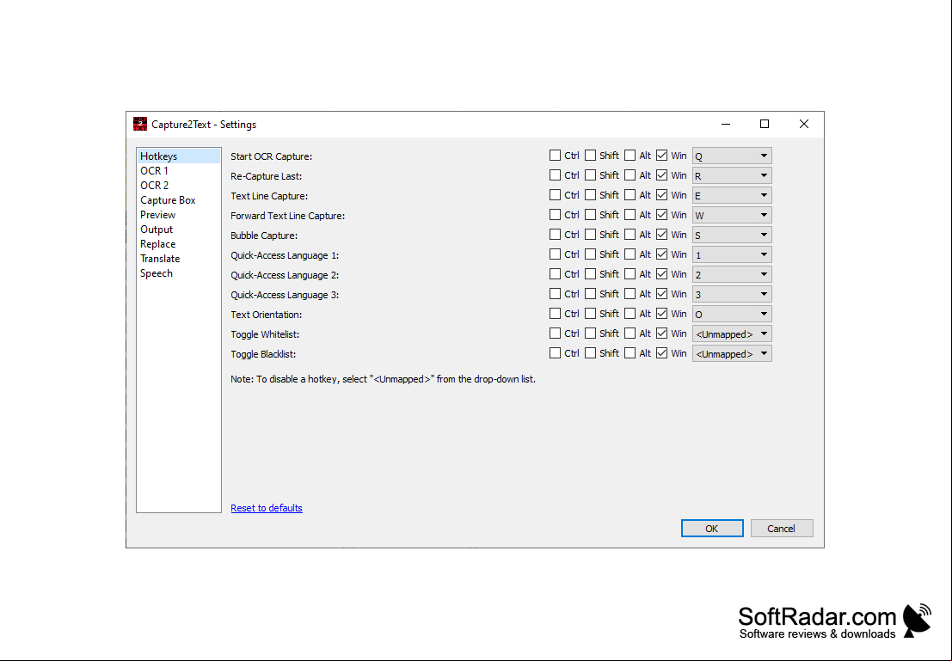This screenshot has width=952, height=661.
Task: Expand the Toggle Whitelist key dropdown
Action: point(732,334)
